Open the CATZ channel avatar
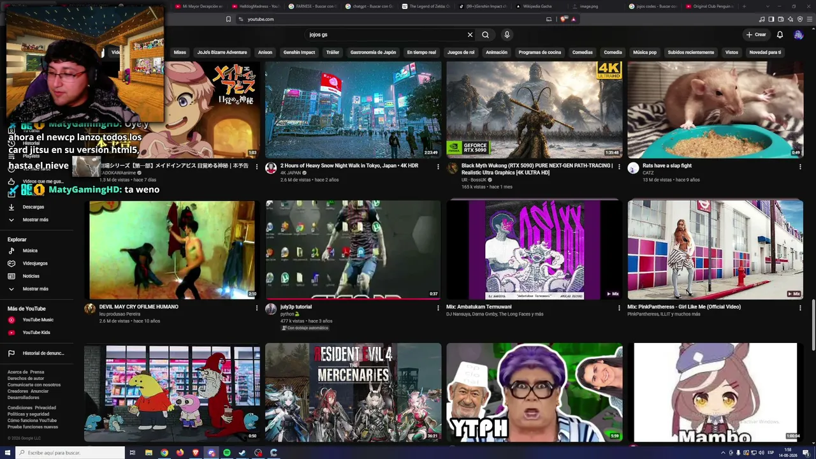Image resolution: width=816 pixels, height=459 pixels. click(x=633, y=168)
